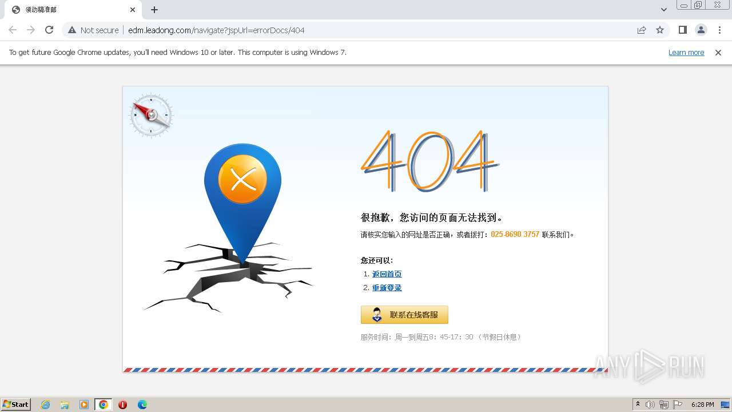This screenshot has height=412, width=732.
Task: Open Microsoft Edge from the taskbar
Action: [x=142, y=405]
